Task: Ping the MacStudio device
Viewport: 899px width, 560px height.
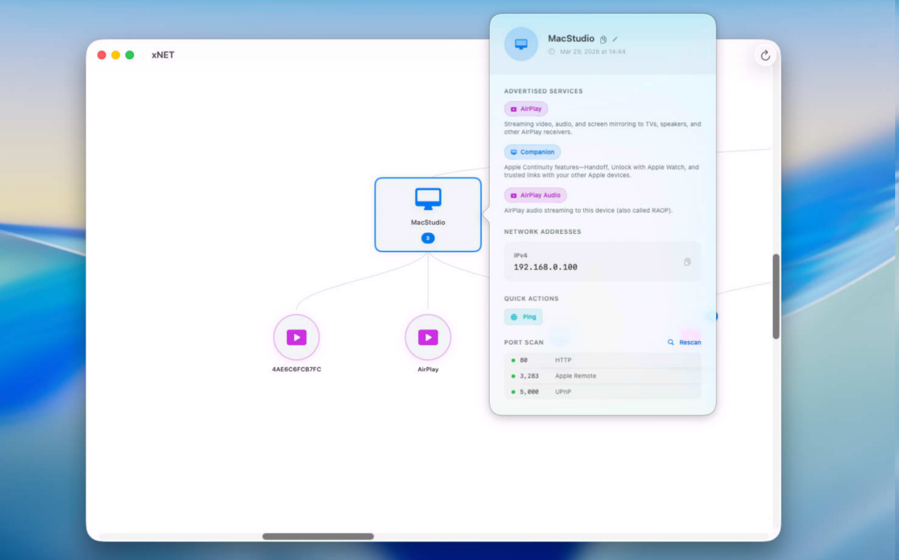Action: click(x=523, y=317)
